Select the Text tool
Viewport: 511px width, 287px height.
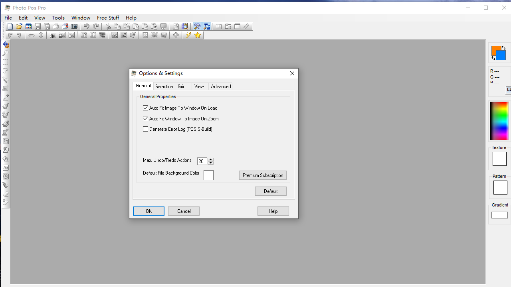pyautogui.click(x=6, y=167)
